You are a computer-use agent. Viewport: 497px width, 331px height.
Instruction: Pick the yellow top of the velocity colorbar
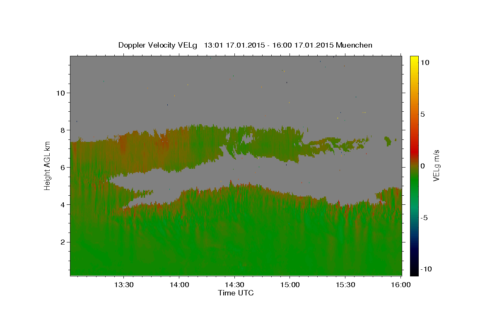(414, 60)
